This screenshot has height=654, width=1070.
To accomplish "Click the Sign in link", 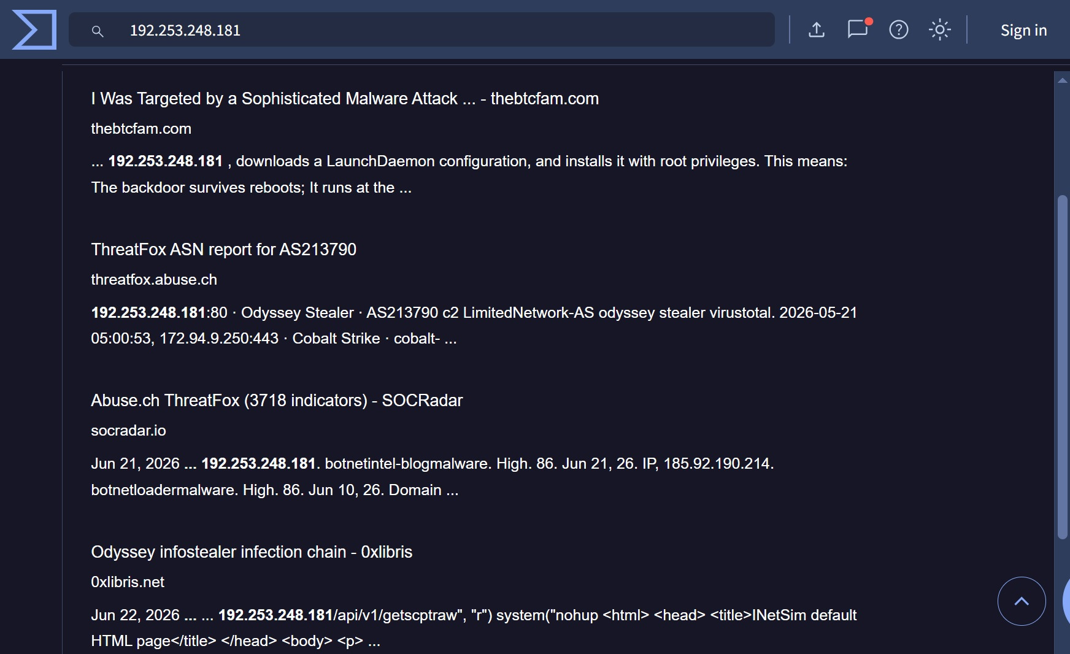I will (1023, 30).
